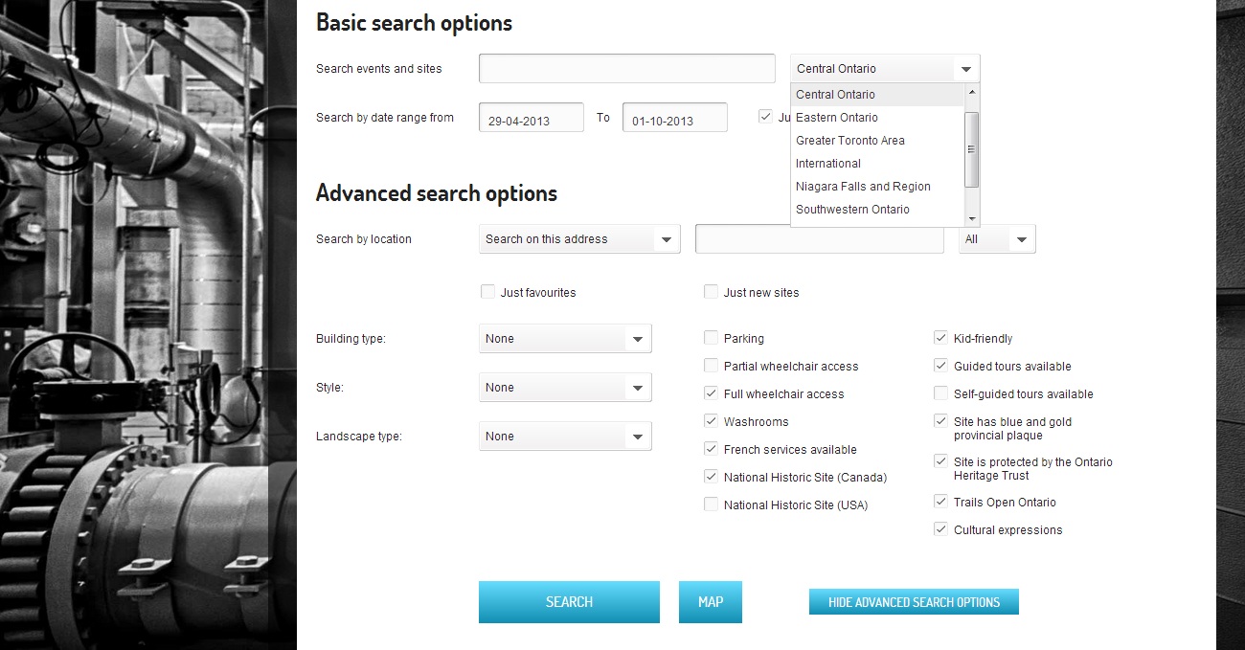This screenshot has height=650, width=1245.
Task: Pick Greater Toronto Area in list
Action: [x=850, y=141]
